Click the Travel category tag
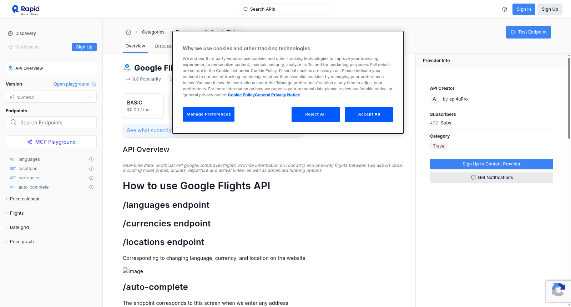The image size is (571, 307). pyautogui.click(x=439, y=146)
